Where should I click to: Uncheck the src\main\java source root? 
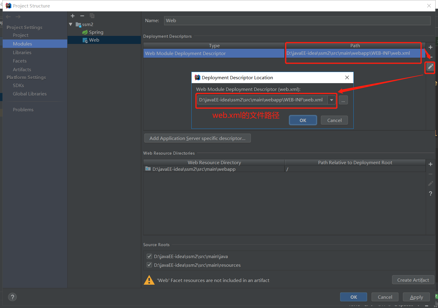pyautogui.click(x=149, y=256)
